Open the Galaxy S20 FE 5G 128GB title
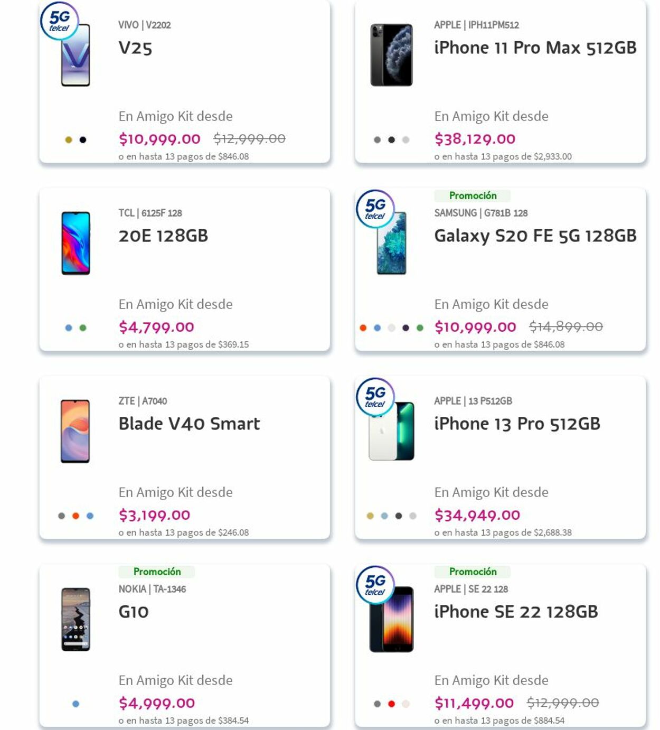The height and width of the screenshot is (730, 660). (x=535, y=236)
